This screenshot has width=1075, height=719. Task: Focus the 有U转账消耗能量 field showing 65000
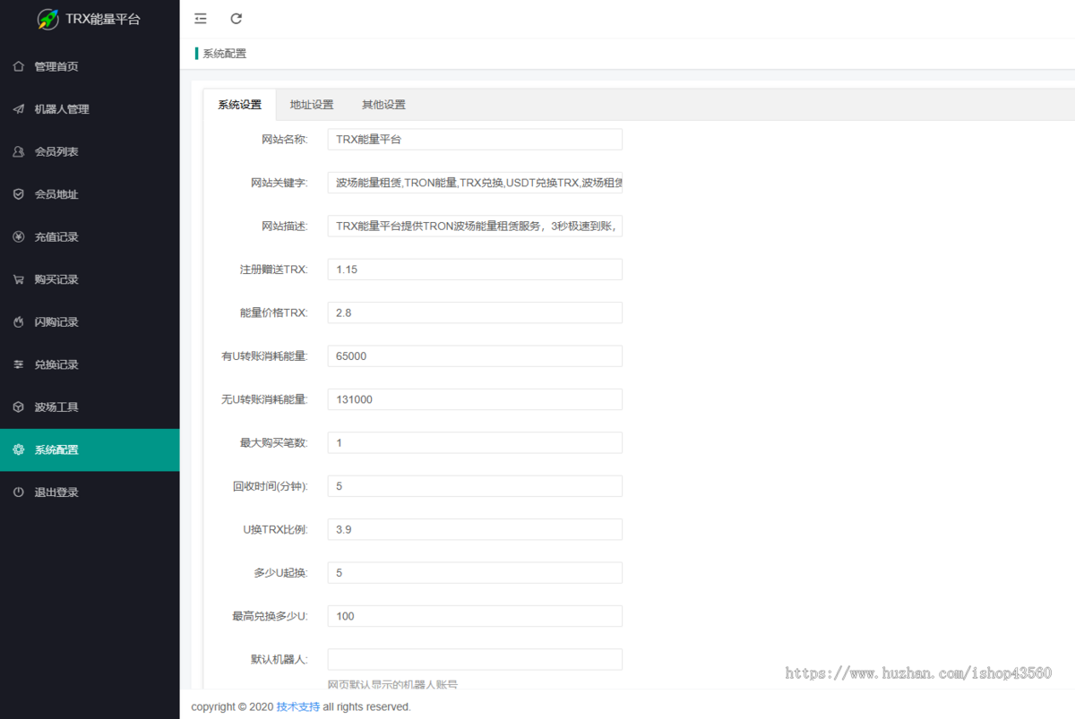click(x=475, y=355)
